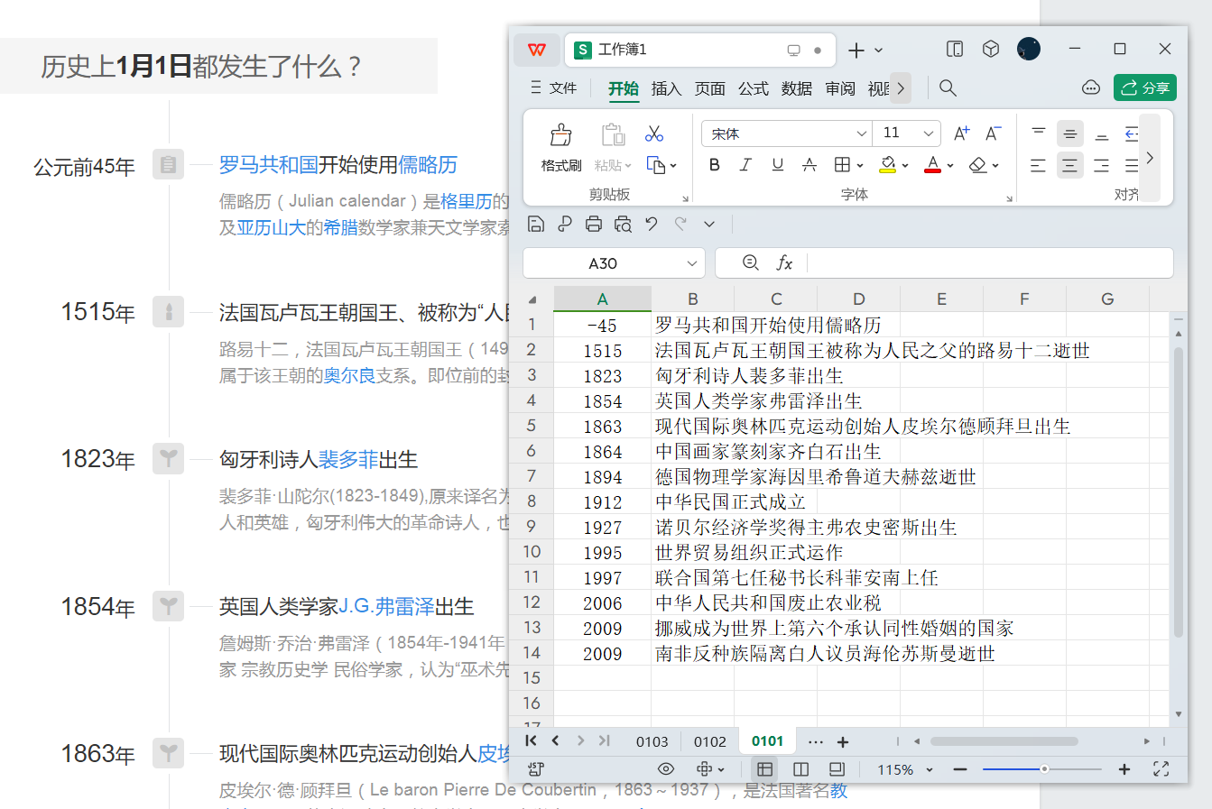Toggle middle vertical alignment

[x=1070, y=133]
